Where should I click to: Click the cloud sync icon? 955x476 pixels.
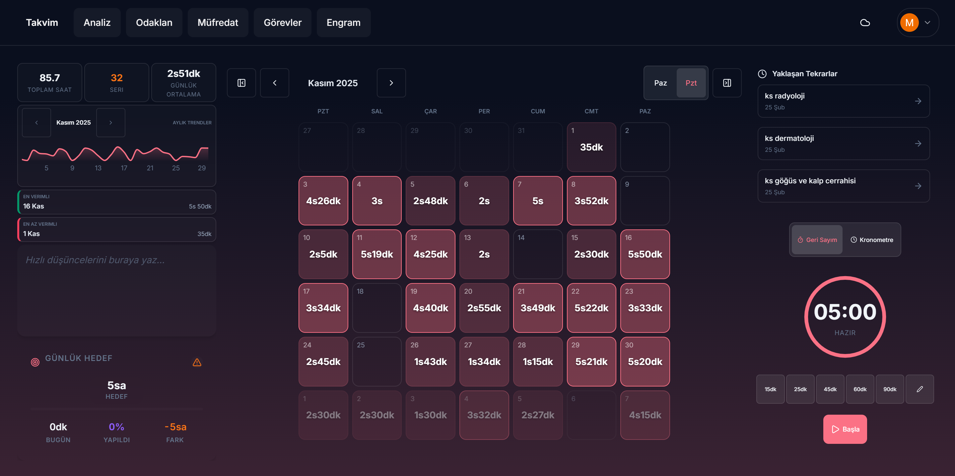pos(865,23)
